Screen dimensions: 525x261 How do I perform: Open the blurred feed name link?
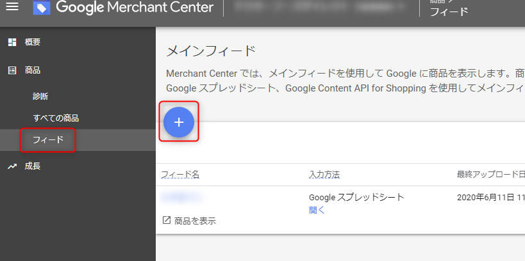coord(183,198)
